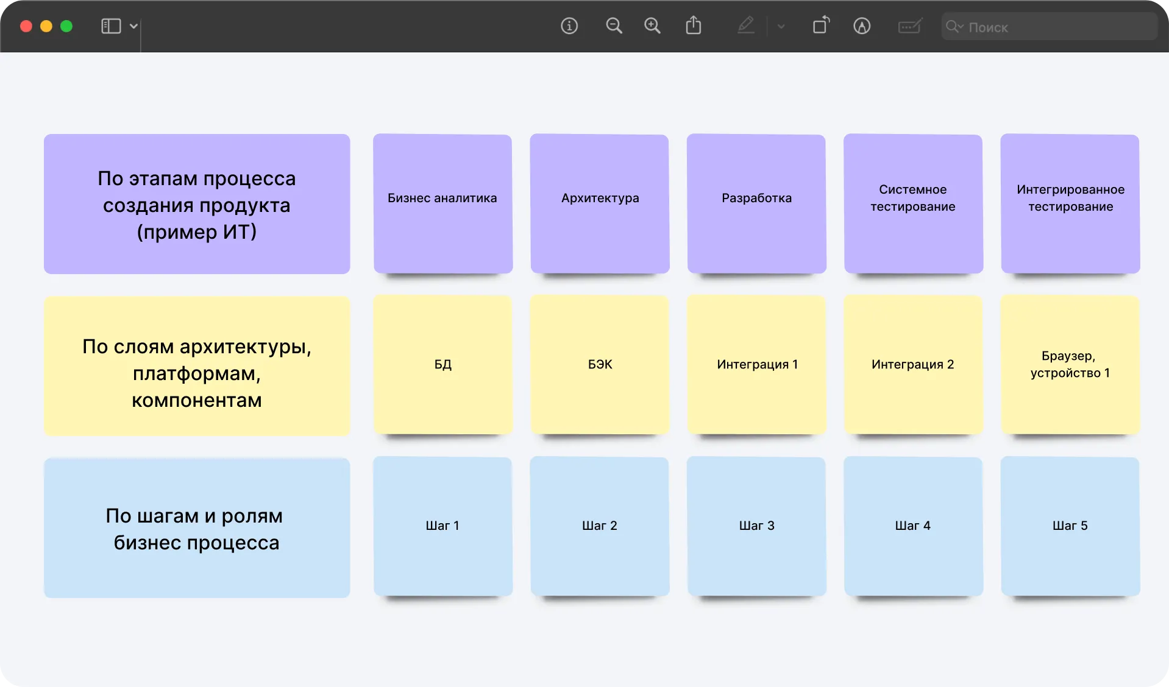Expand the sidebar view options chevron
1169x687 pixels.
tap(133, 26)
